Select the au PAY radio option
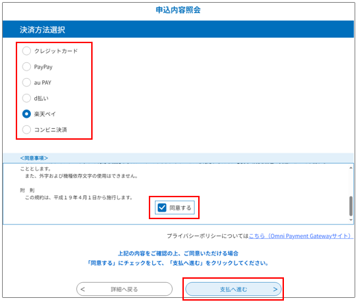 tap(27, 82)
